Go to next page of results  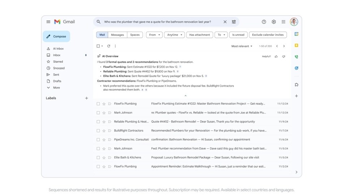tap(284, 46)
